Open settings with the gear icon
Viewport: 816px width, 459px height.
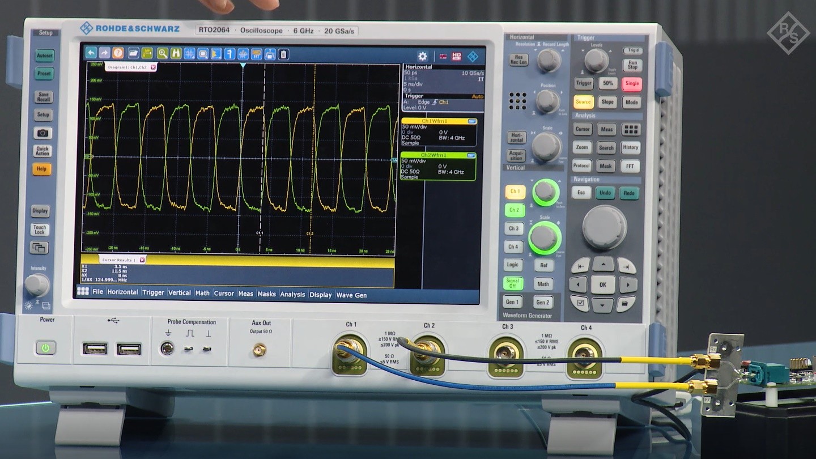coord(422,56)
